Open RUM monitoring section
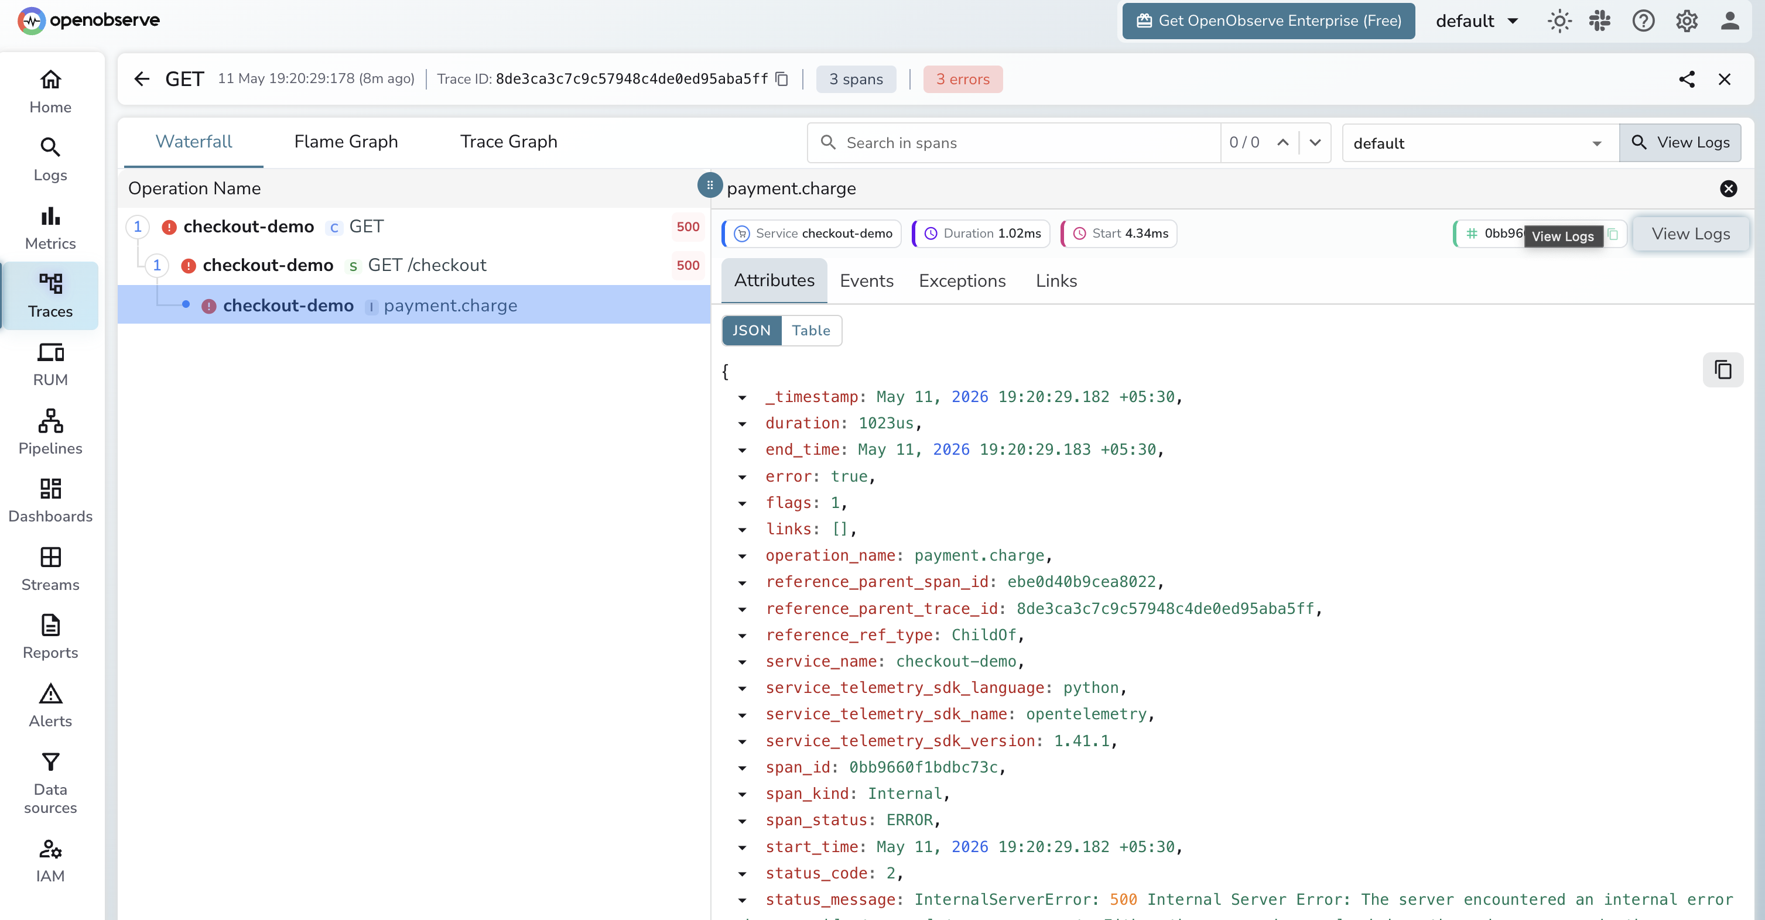 (x=50, y=364)
